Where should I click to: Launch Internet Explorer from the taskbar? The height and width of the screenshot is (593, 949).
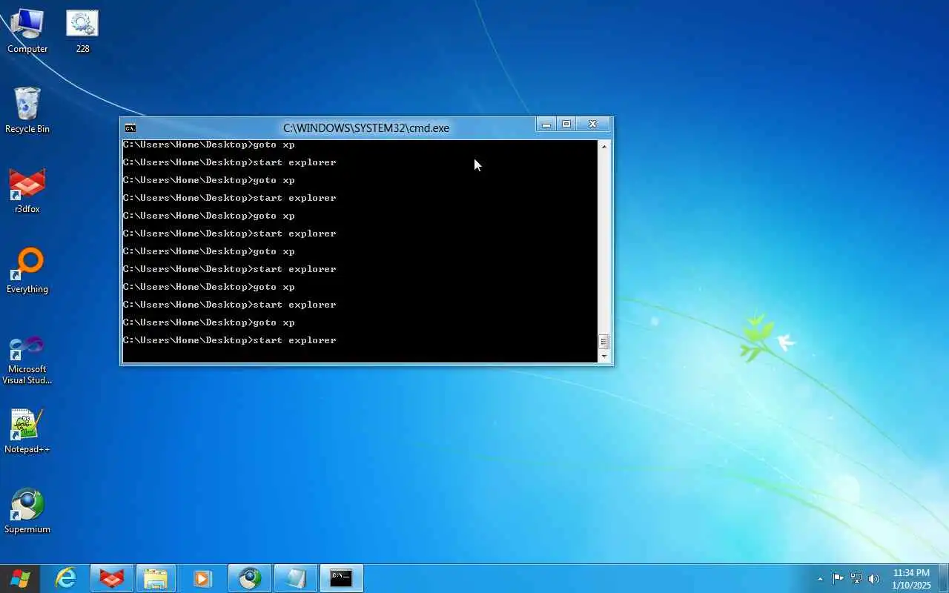click(x=66, y=578)
